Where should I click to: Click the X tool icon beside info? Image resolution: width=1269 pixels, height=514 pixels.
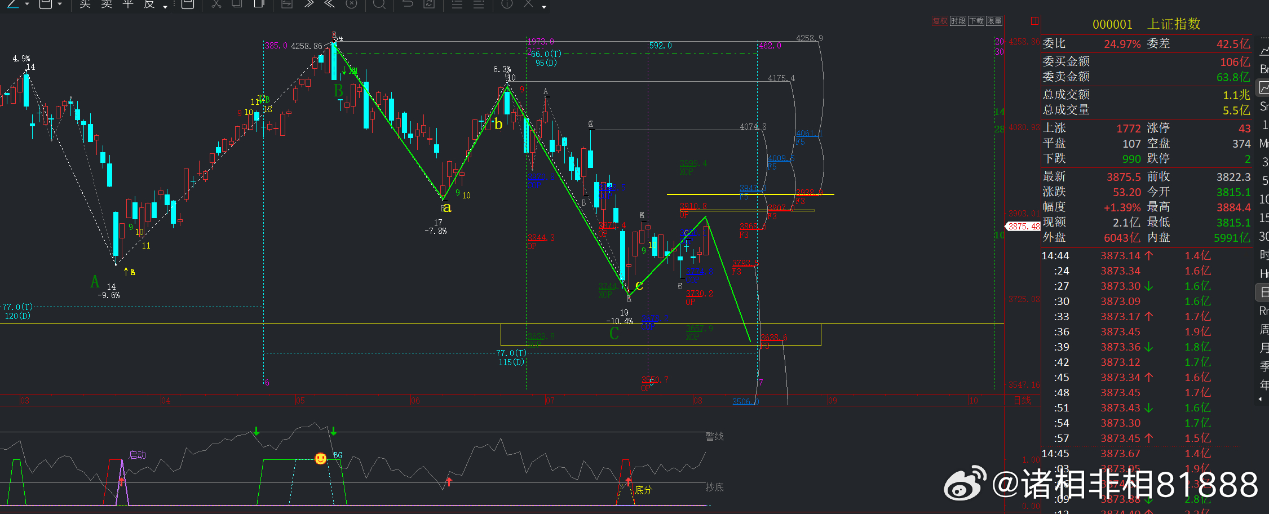coord(528,4)
